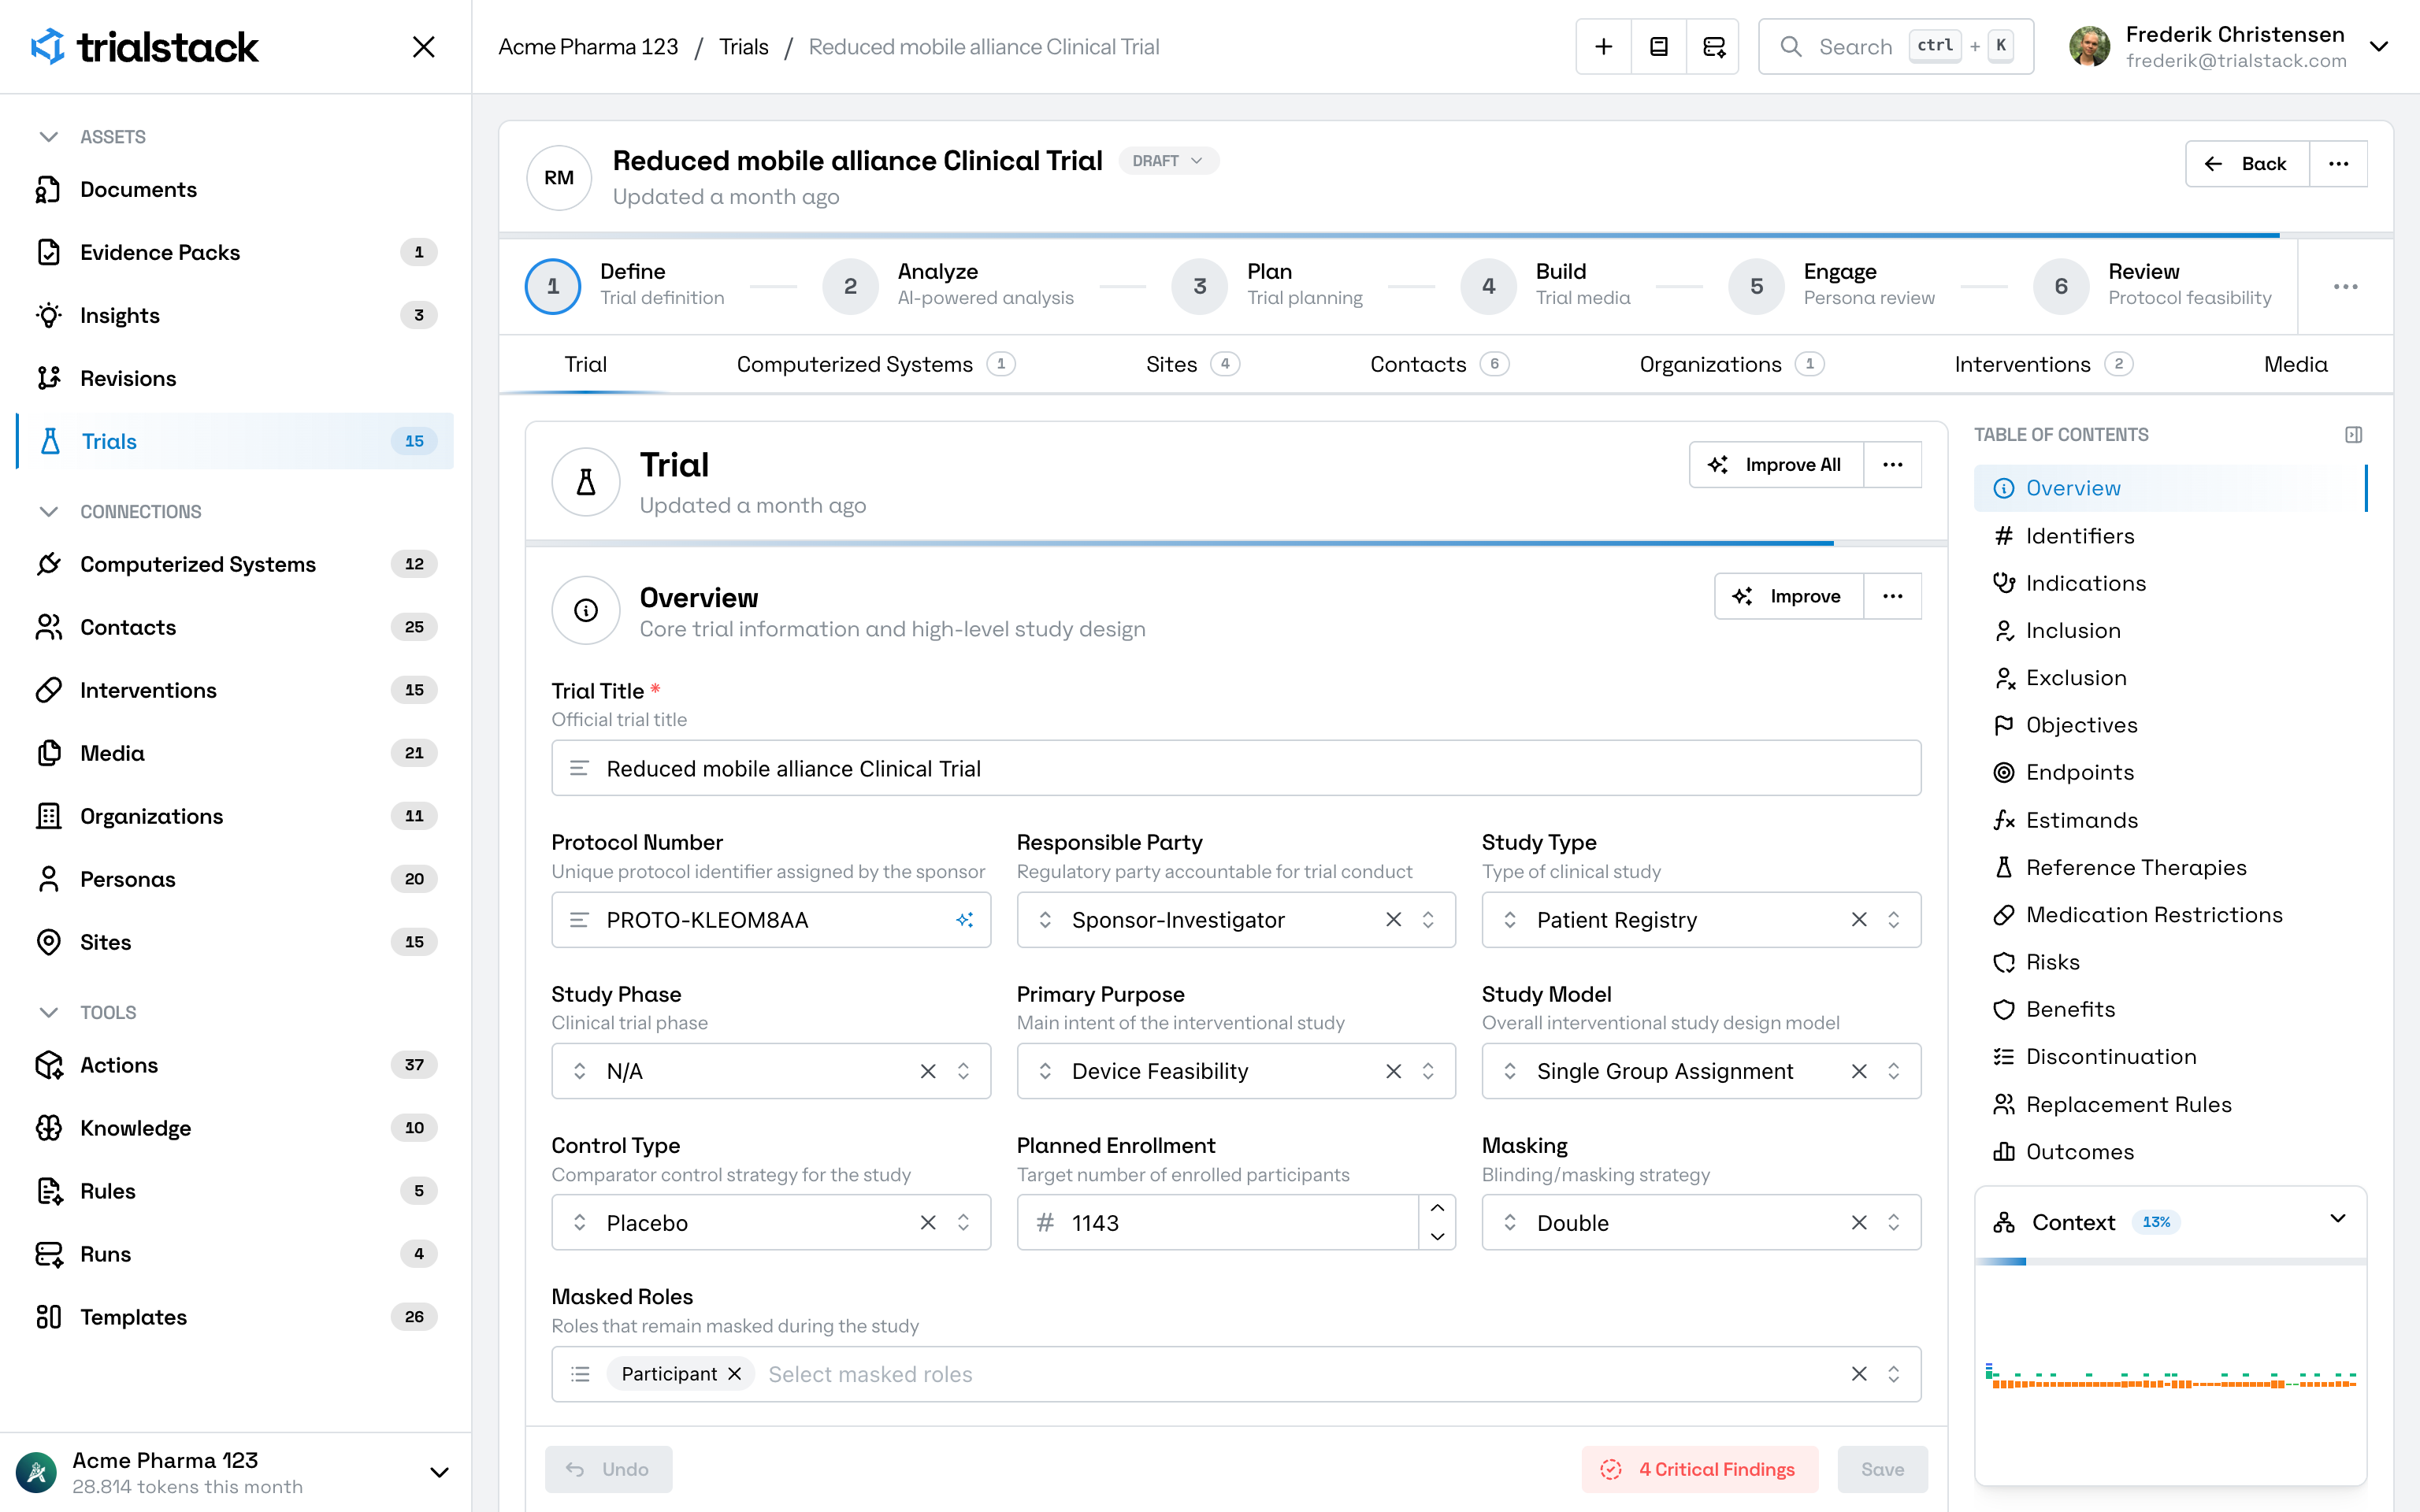
Task: Collapse the TOOLS section
Action: (x=48, y=1013)
